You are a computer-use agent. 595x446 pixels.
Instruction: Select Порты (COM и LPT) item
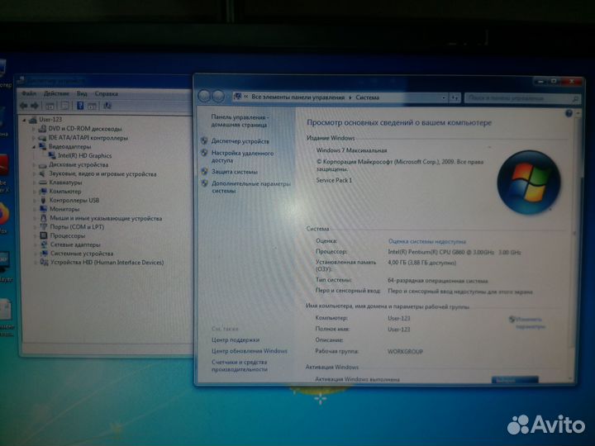[x=77, y=227]
